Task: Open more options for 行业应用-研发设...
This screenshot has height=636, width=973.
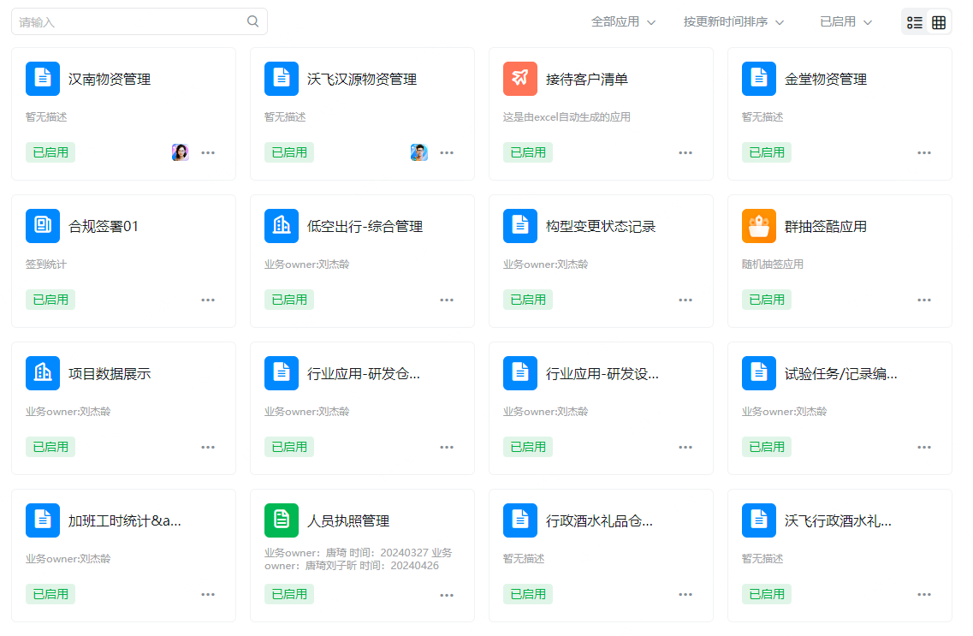Action: pyautogui.click(x=685, y=447)
